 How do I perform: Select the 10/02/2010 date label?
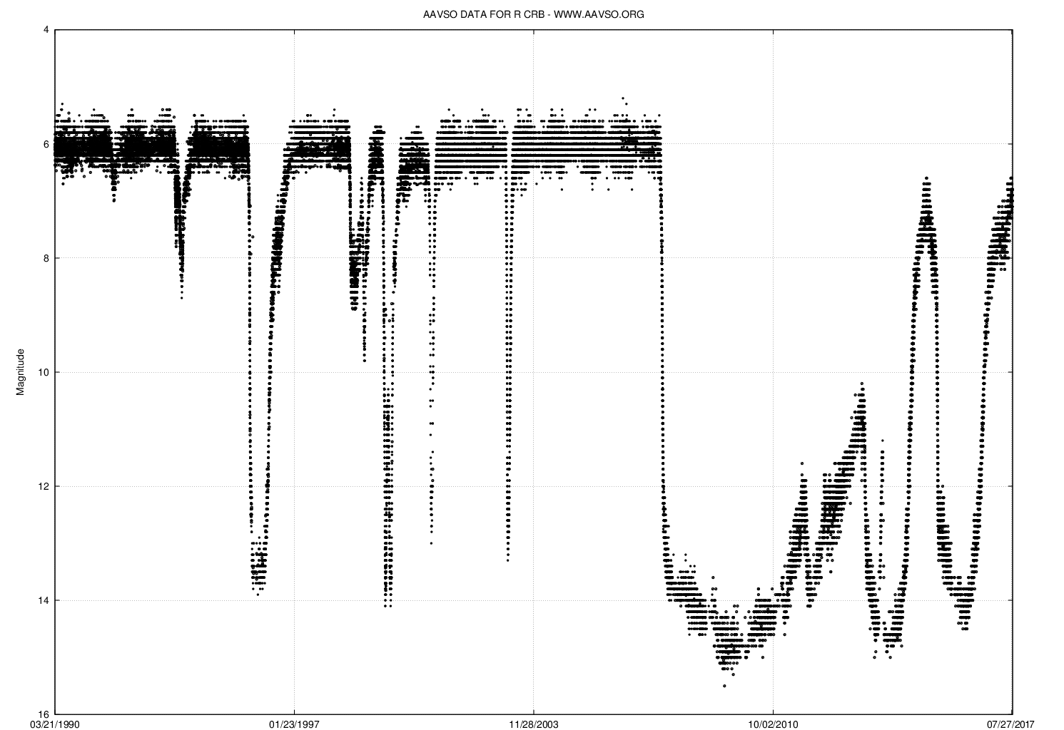(x=772, y=724)
